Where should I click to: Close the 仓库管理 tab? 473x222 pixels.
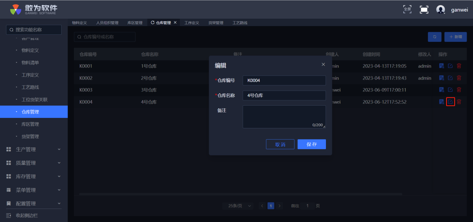(175, 23)
